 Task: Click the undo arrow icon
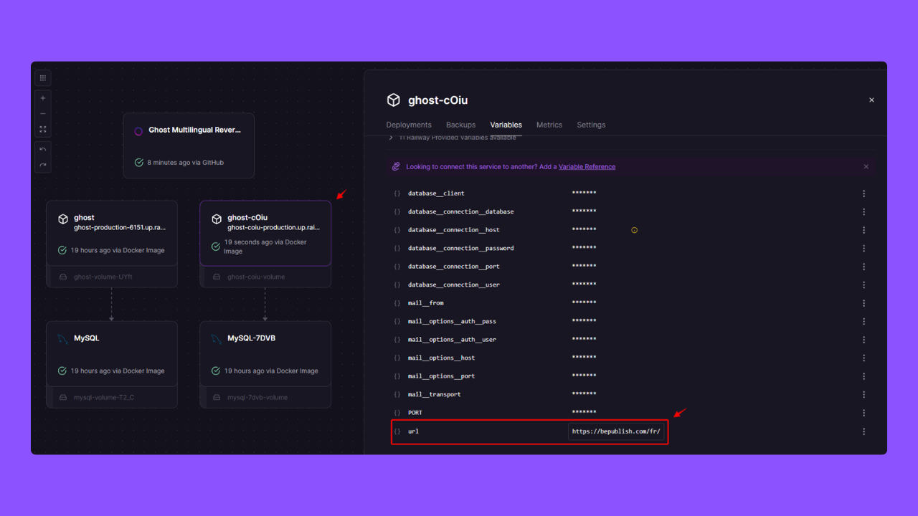(x=43, y=148)
